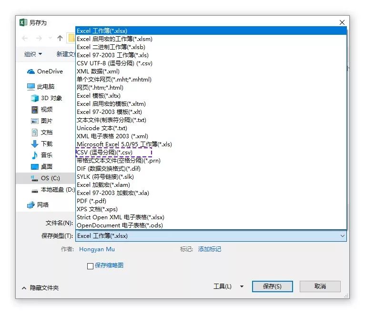Click the 工具(L) button

(223, 286)
